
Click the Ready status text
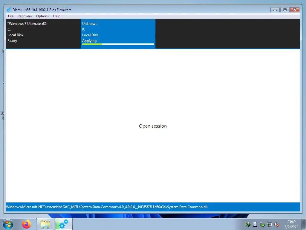click(x=12, y=41)
